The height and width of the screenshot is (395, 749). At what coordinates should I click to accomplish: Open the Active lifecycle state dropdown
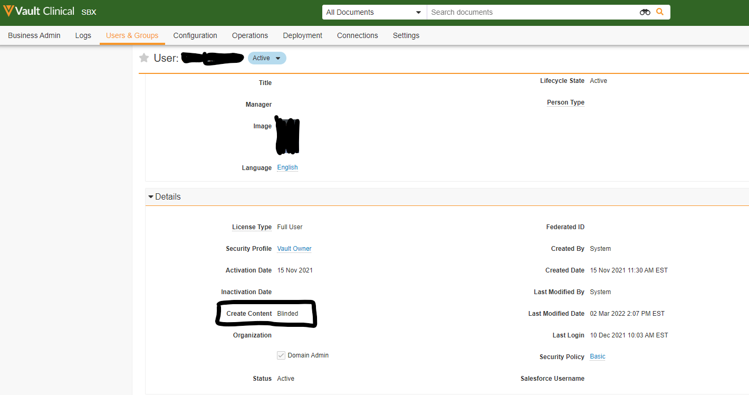(x=267, y=58)
